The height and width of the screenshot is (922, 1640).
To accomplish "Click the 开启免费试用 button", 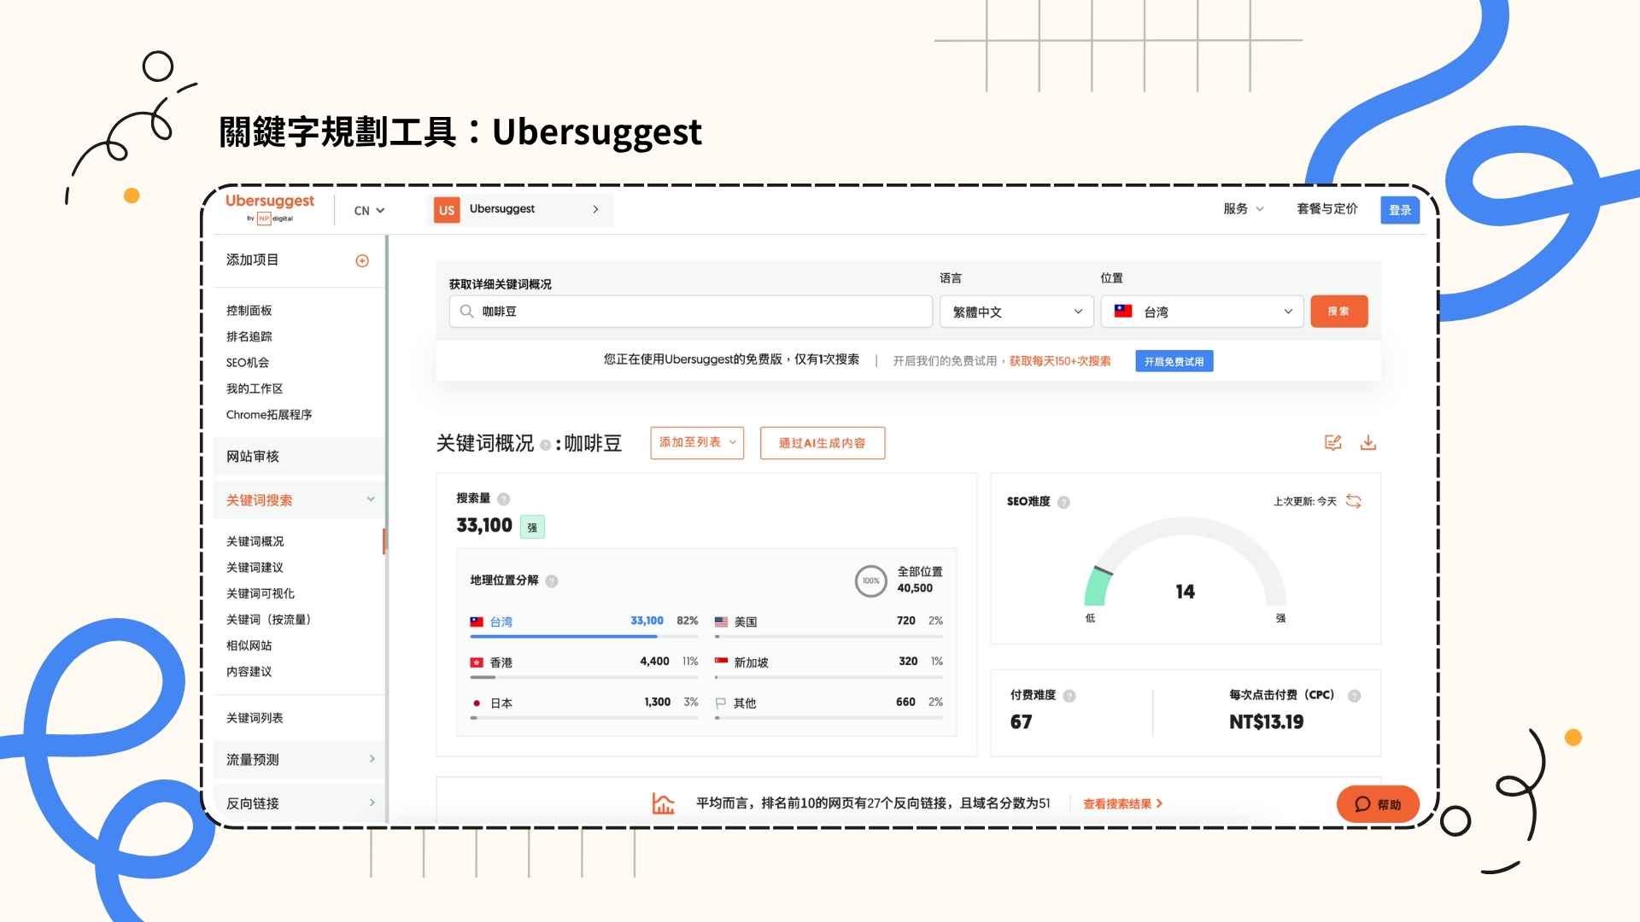I will [1174, 361].
